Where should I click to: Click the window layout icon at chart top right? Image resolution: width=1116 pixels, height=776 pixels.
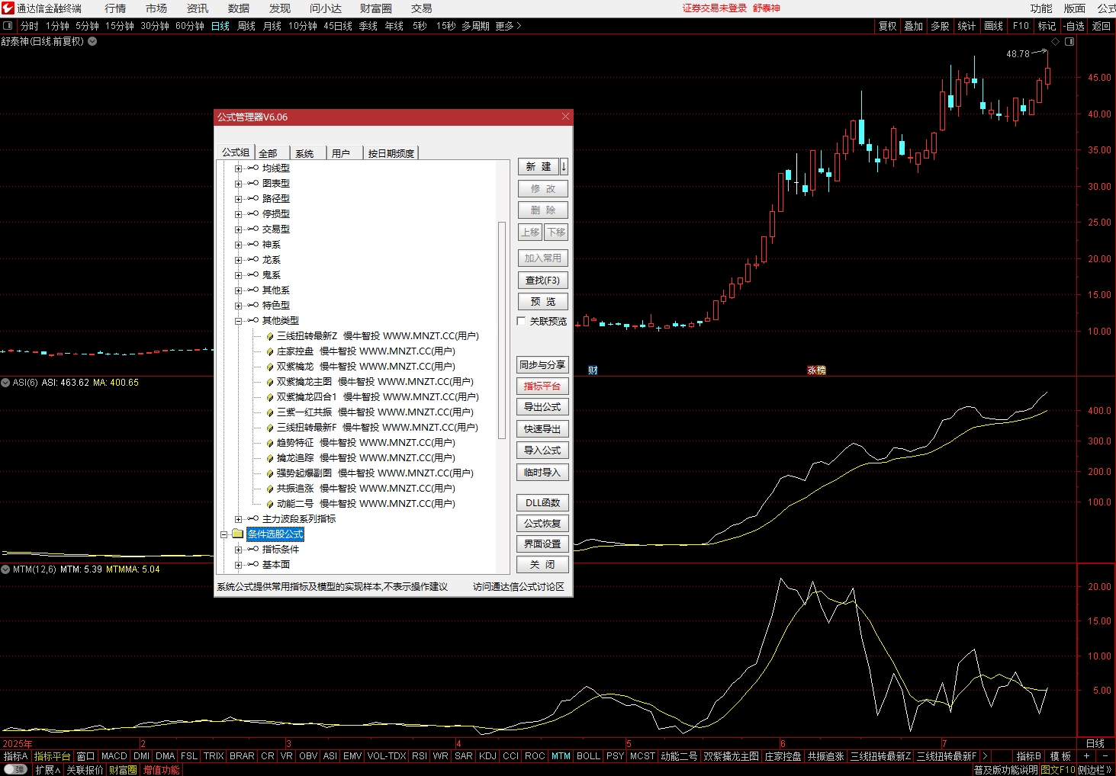(1069, 41)
